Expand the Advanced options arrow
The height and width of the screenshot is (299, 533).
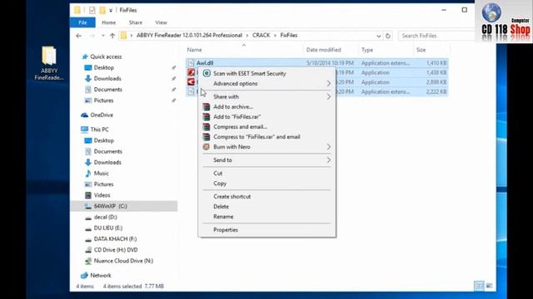(x=328, y=83)
